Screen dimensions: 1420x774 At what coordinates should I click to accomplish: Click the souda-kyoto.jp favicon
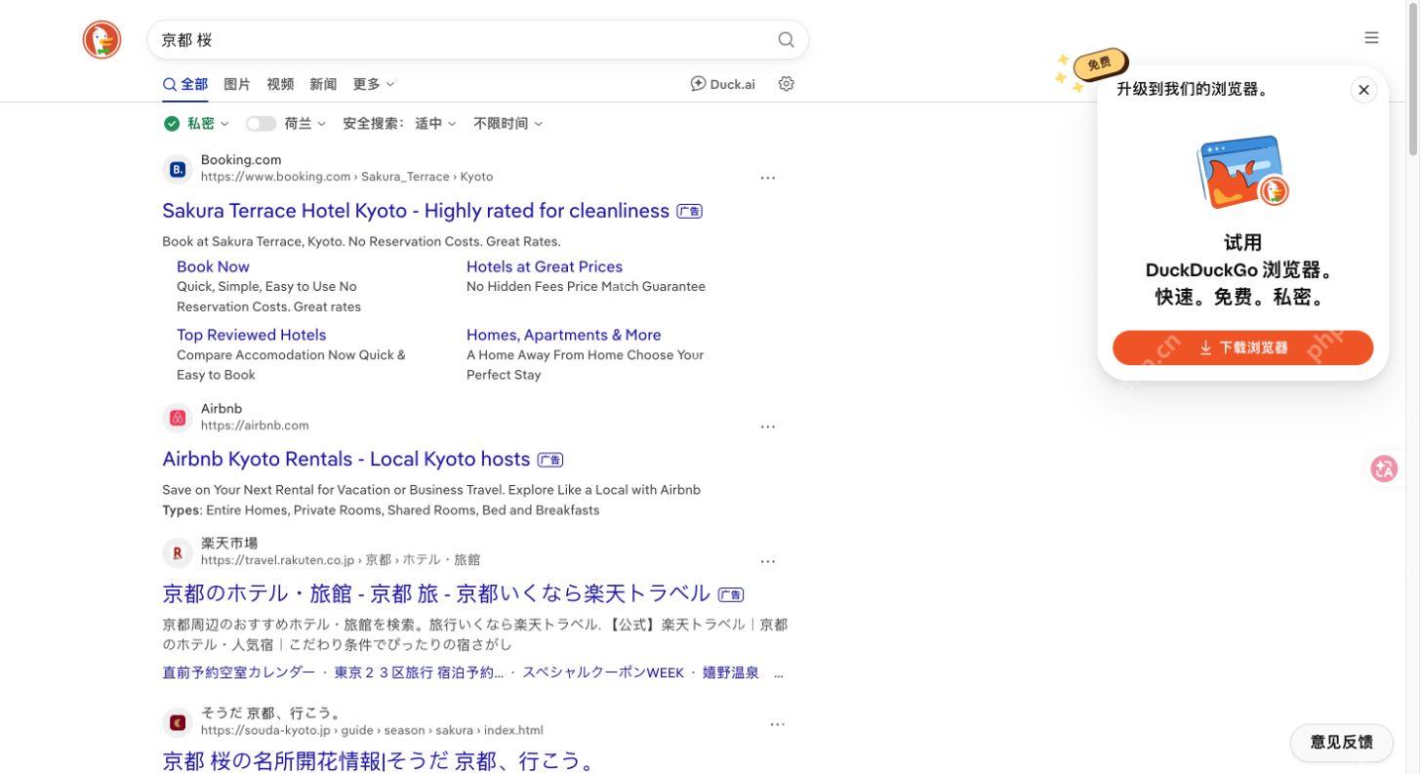tap(178, 722)
